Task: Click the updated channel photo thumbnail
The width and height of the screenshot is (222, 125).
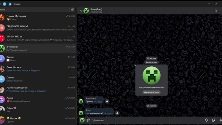Action: click(152, 76)
